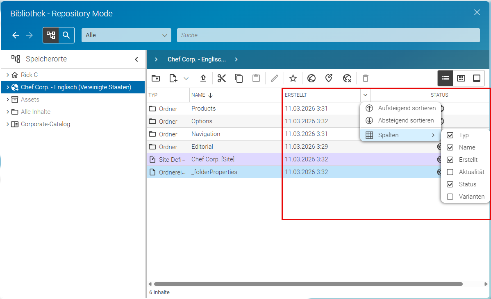This screenshot has width=491, height=299.
Task: Uncheck the Name column checkbox
Action: coord(450,147)
